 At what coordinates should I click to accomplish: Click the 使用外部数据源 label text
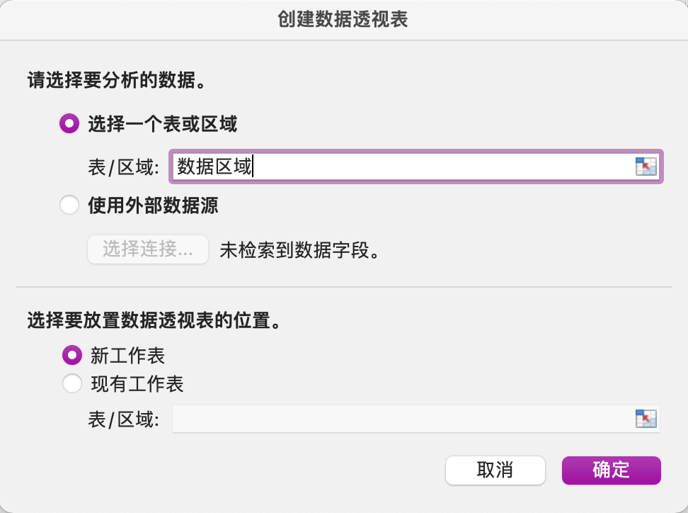(153, 205)
